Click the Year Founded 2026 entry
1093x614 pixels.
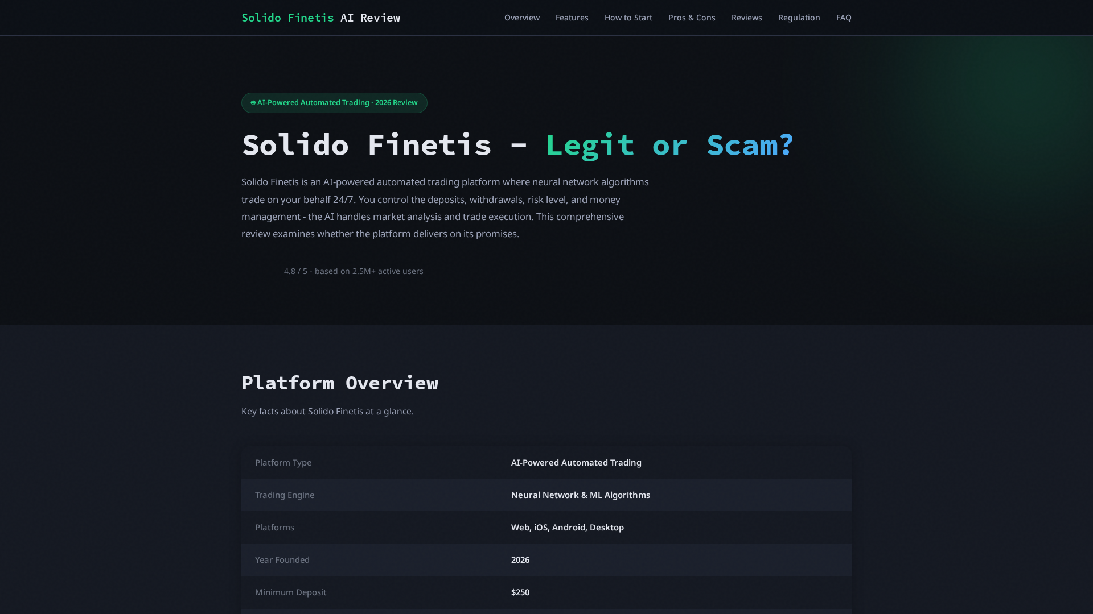tap(520, 559)
